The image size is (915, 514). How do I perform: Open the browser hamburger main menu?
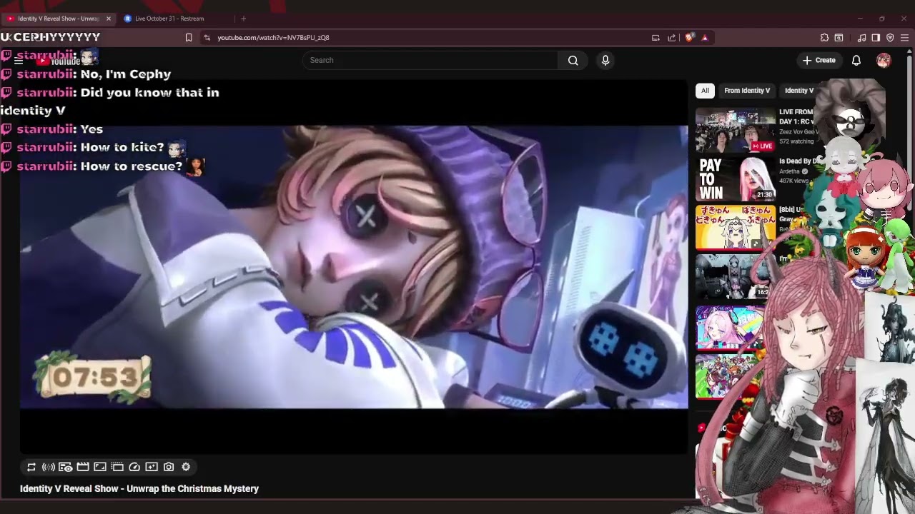905,37
